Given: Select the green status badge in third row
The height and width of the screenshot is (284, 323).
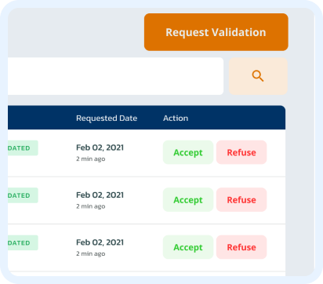Looking at the screenshot, I should (x=23, y=242).
